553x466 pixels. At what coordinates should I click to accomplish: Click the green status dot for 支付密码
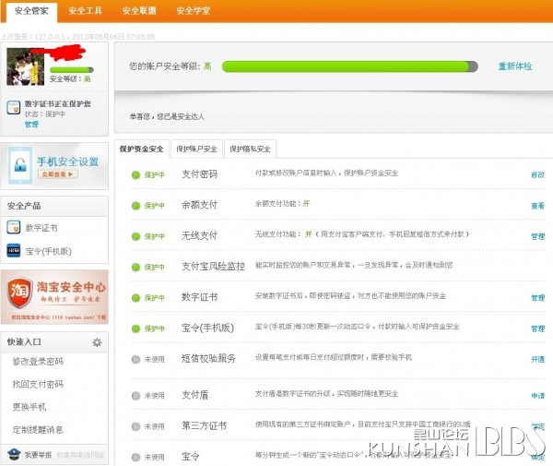point(135,174)
